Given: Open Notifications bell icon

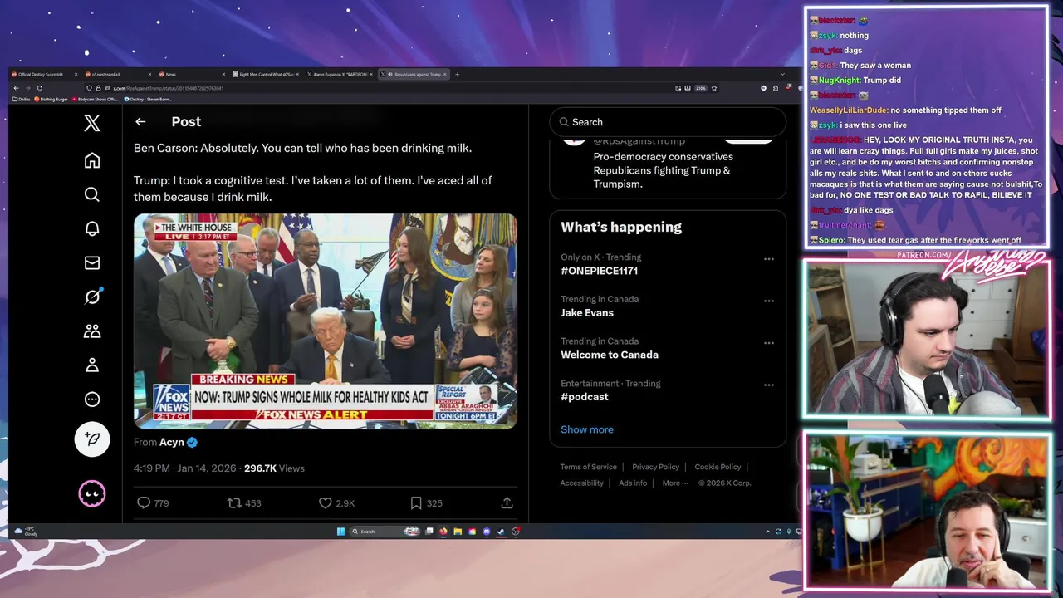Looking at the screenshot, I should tap(92, 228).
